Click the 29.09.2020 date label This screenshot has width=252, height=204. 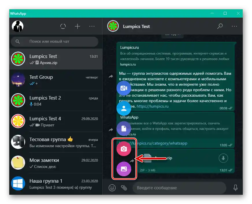click(x=90, y=119)
